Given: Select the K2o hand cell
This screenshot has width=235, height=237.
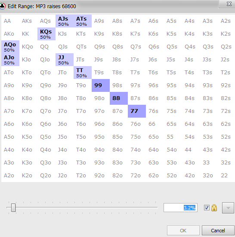Looking at the screenshot, I should [28, 176].
